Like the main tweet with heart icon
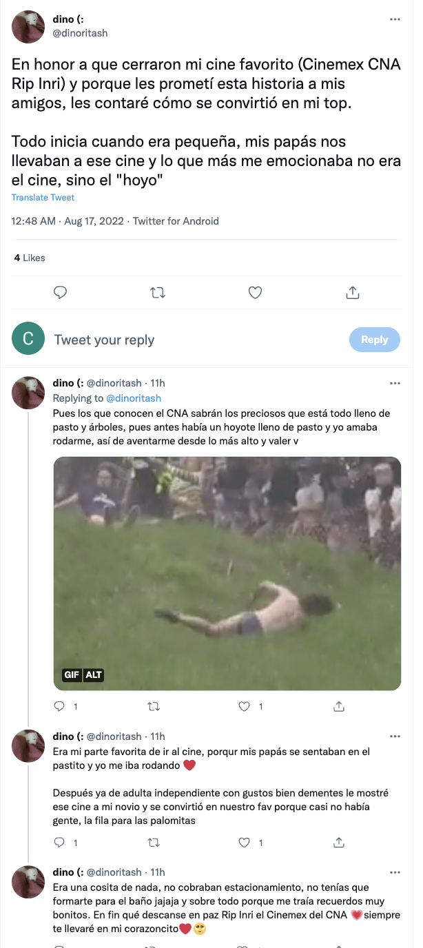Screen dimensions: 423x948 click(x=255, y=293)
